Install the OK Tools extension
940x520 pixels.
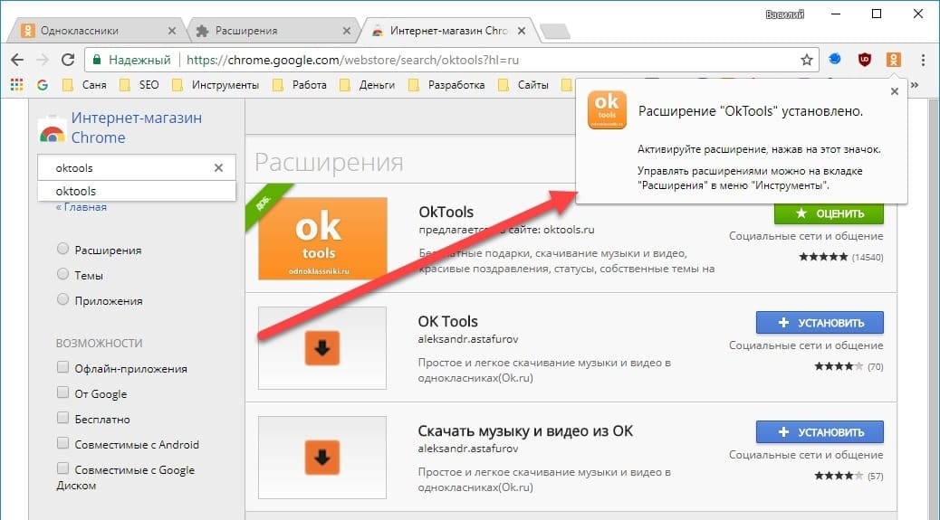tap(820, 323)
